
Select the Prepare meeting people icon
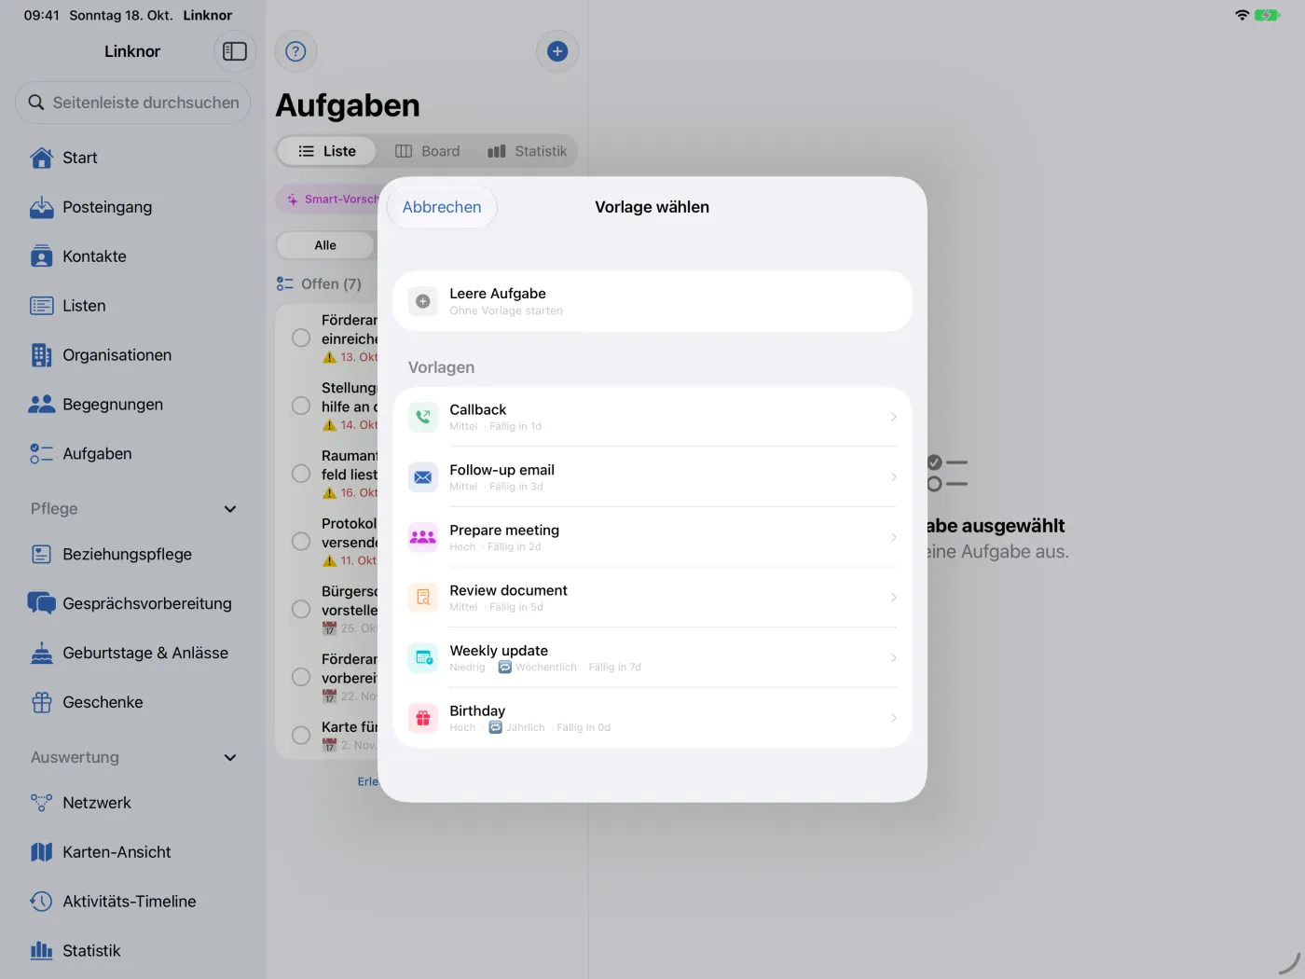click(x=423, y=537)
